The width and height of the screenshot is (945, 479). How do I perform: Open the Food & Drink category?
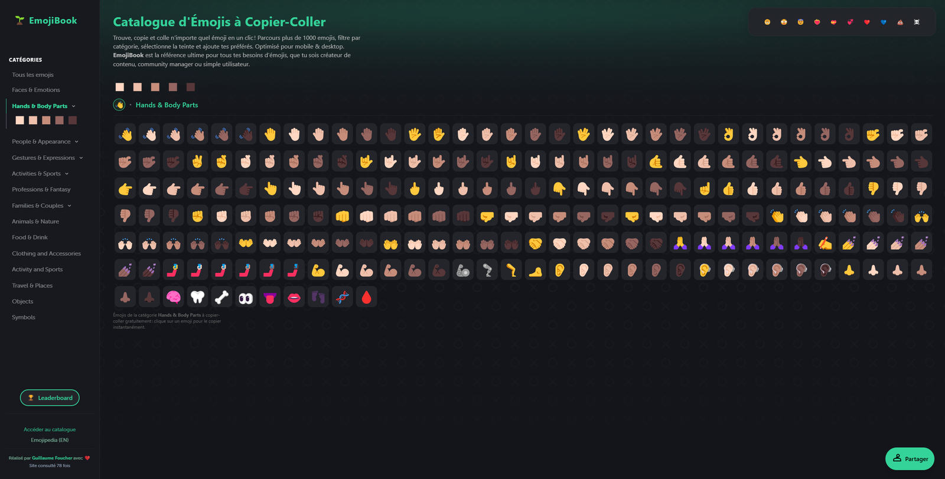(30, 237)
